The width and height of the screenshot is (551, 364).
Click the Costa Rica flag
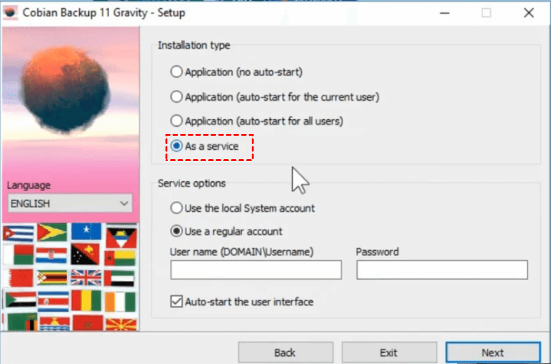click(x=53, y=302)
